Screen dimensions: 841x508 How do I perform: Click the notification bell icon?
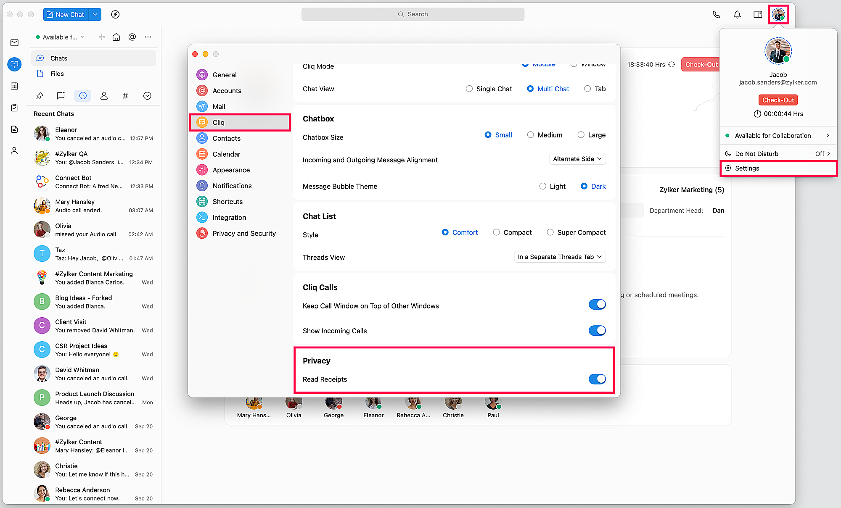[737, 14]
